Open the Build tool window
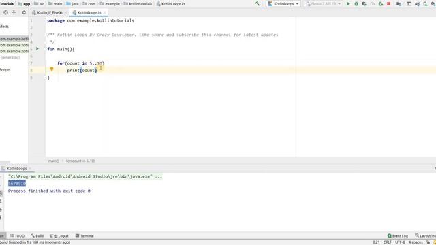The width and height of the screenshot is (436, 245). click(x=37, y=236)
